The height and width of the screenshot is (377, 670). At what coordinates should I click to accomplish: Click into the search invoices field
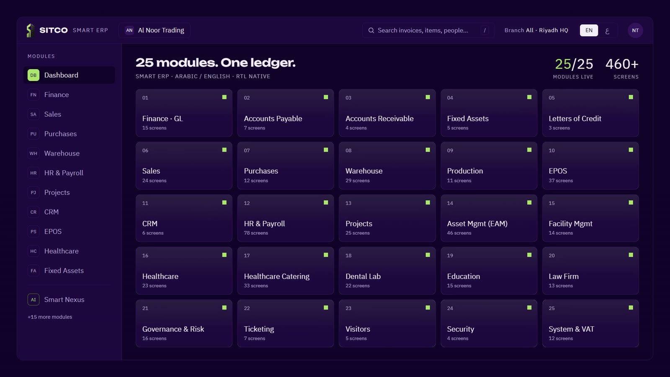coord(428,30)
